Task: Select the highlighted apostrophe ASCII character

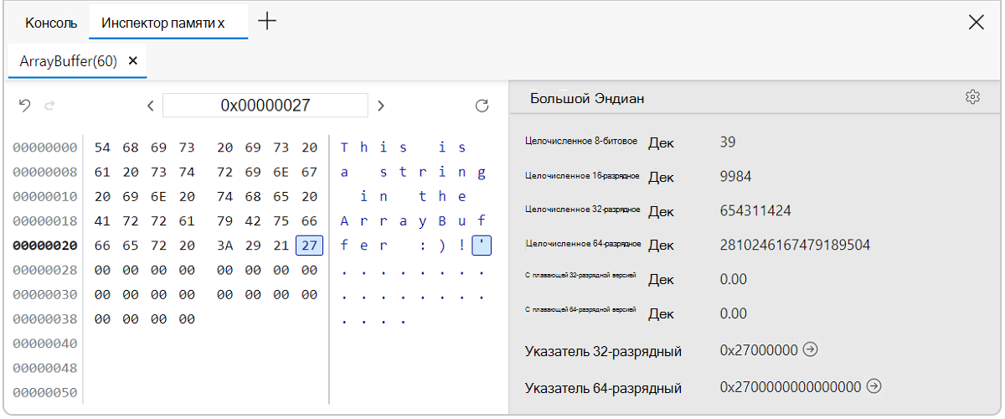Action: (482, 246)
